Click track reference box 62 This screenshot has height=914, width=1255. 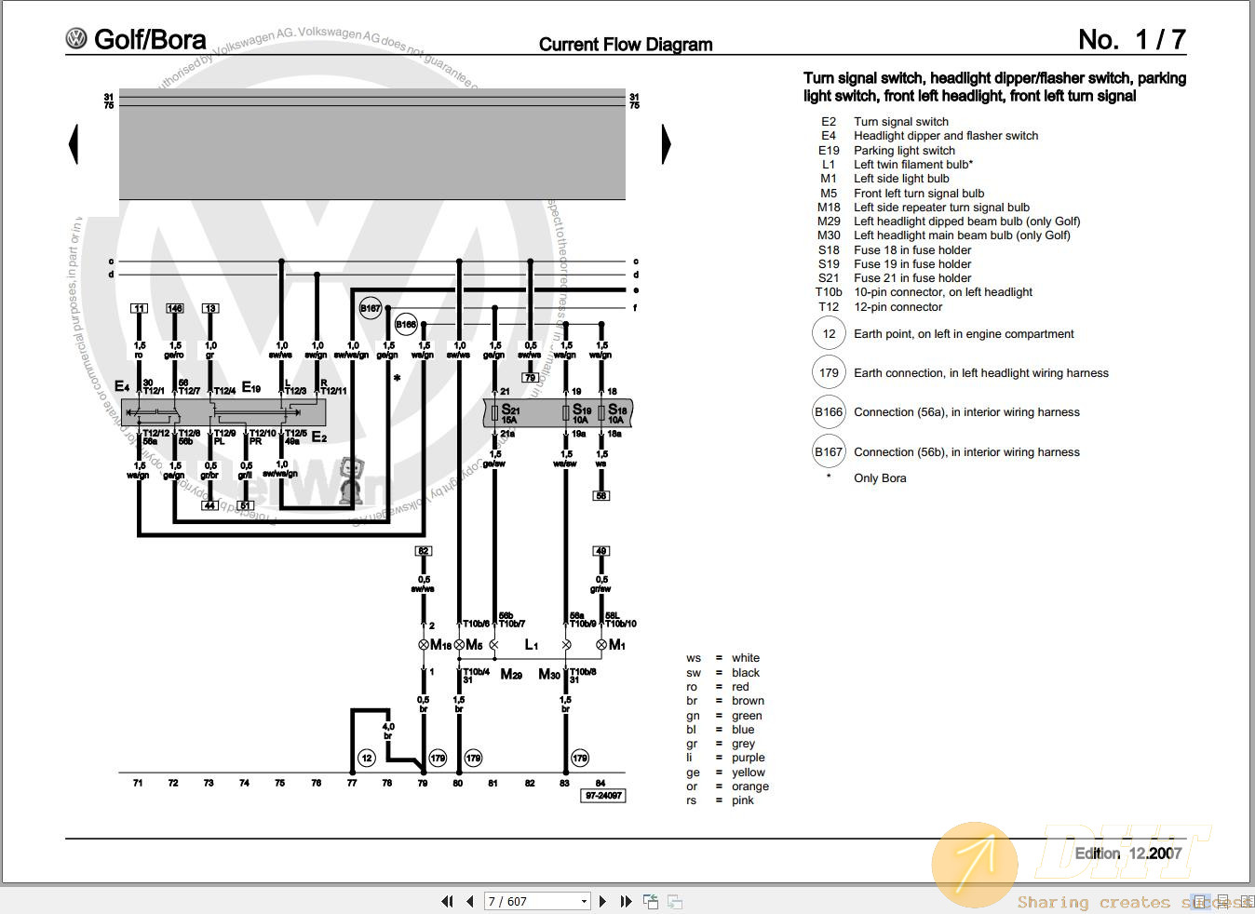click(x=424, y=551)
